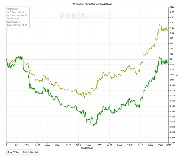
Task: Click the 1,147 x-axis tick label
Action: (27, 145)
